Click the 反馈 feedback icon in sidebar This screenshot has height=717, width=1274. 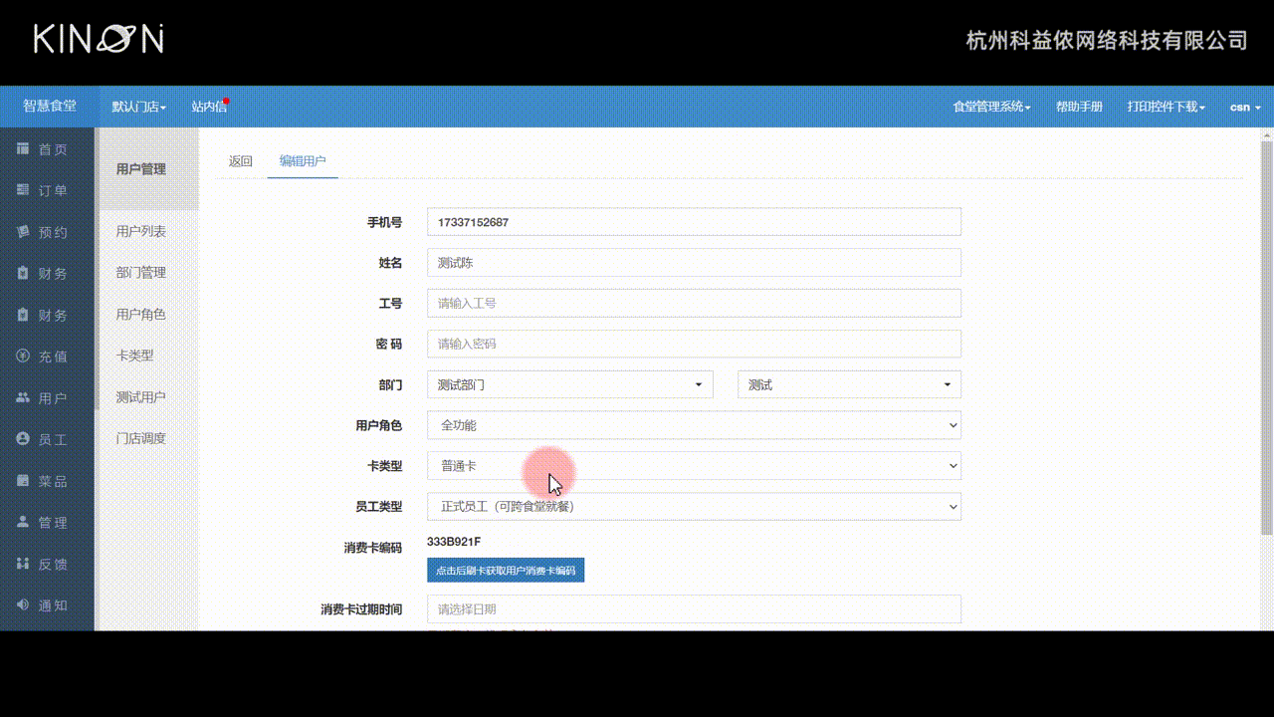point(23,564)
